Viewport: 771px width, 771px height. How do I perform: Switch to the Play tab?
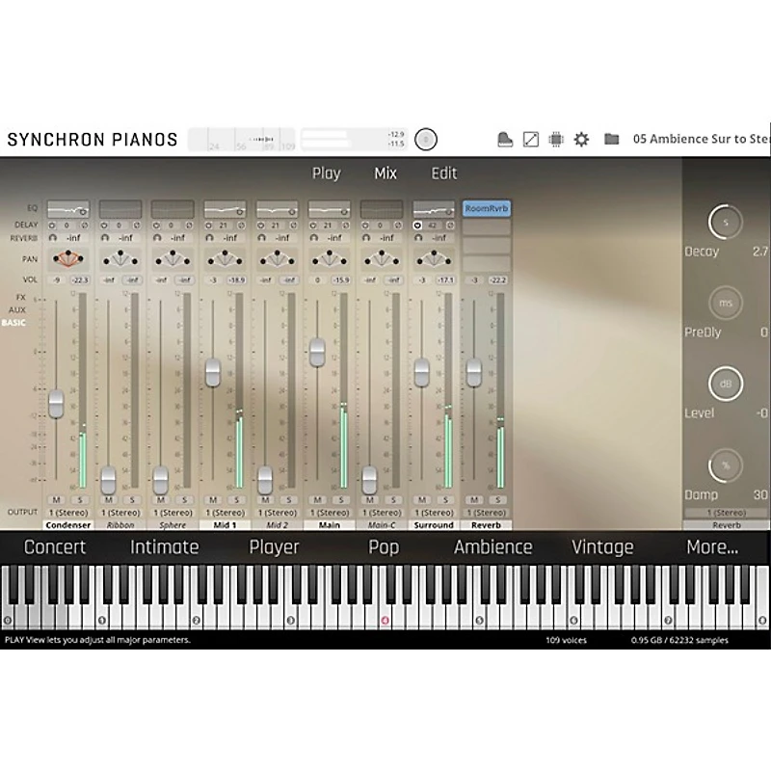point(326,173)
